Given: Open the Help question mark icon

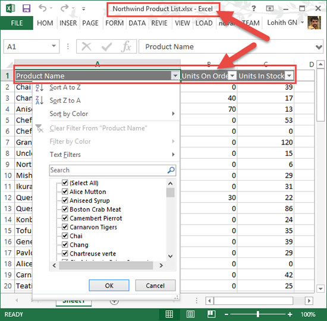Looking at the screenshot, I should pyautogui.click(x=253, y=8).
